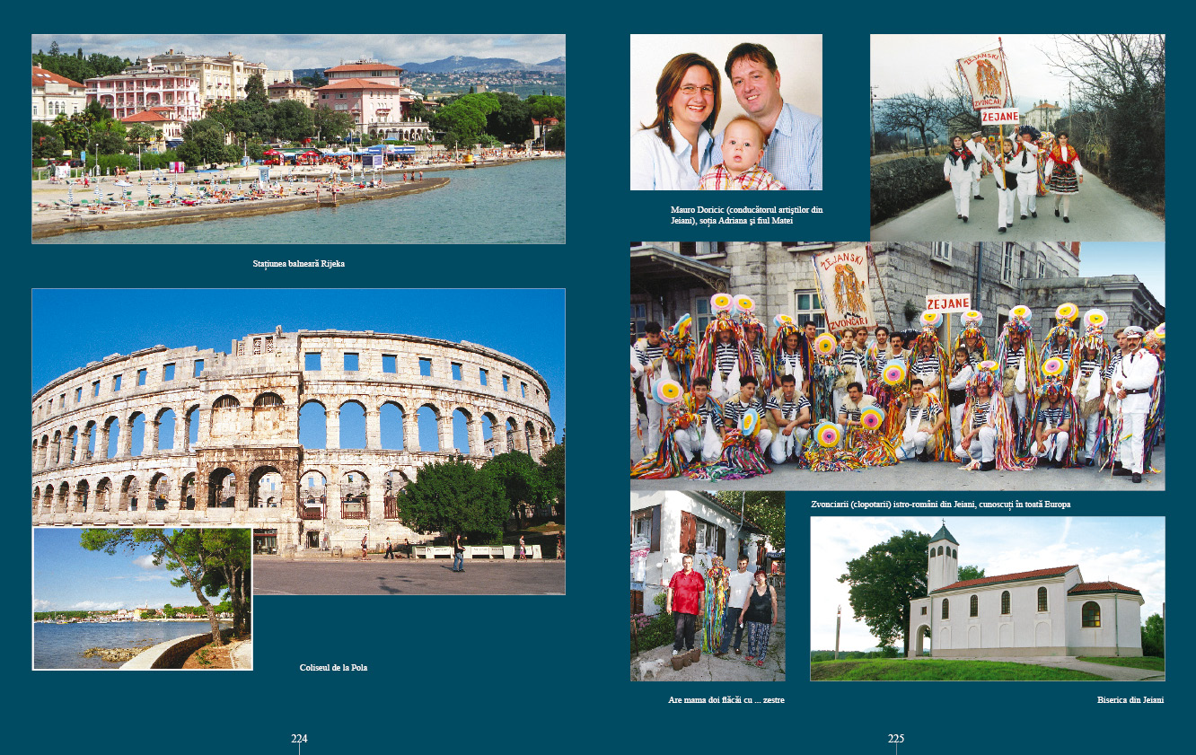The image size is (1196, 755).
Task: Select the caption "Stațiunea balneară Rijeka"
Action: 298,264
